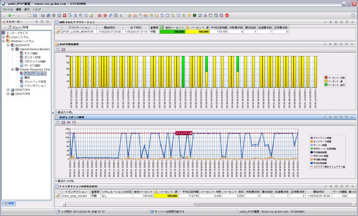The height and width of the screenshot is (216, 358).
Task: Click the アプリケーション column header in the top table
Action: pos(79,28)
